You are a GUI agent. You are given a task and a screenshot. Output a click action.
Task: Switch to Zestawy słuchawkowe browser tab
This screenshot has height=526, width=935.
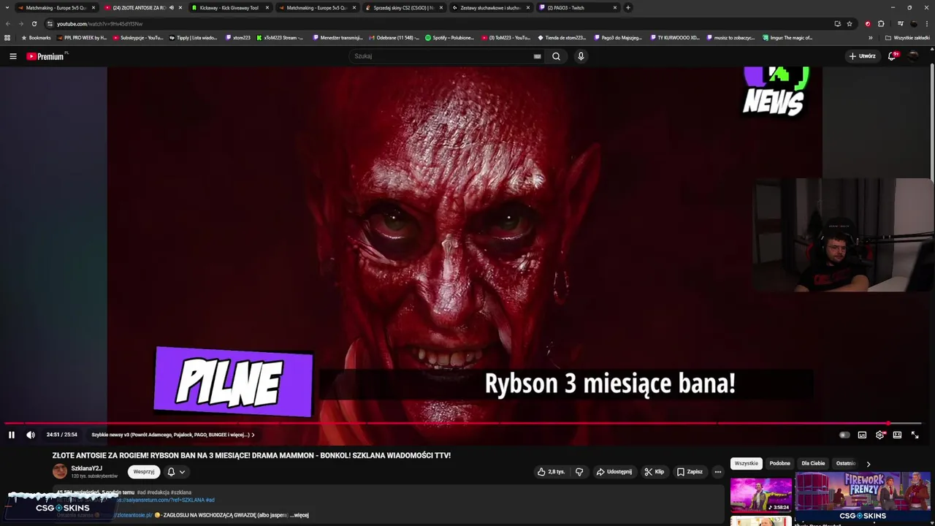click(x=491, y=7)
